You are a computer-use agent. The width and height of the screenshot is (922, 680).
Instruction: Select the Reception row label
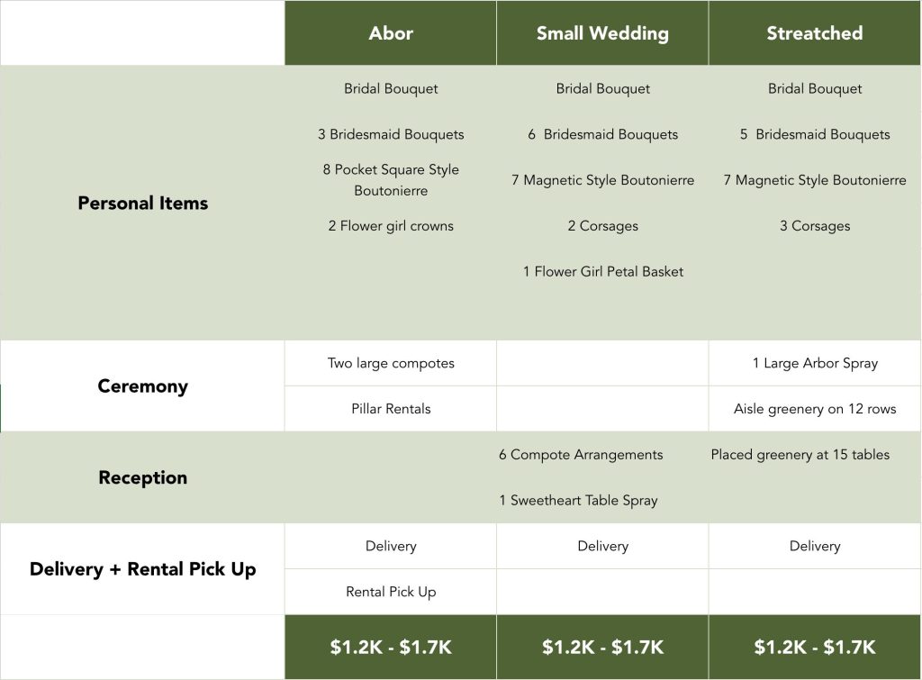click(x=142, y=477)
